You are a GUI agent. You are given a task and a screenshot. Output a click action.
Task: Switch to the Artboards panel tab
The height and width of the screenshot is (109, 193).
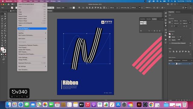click(x=185, y=61)
